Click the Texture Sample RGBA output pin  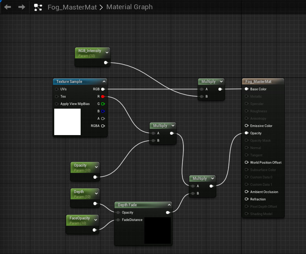pyautogui.click(x=103, y=126)
